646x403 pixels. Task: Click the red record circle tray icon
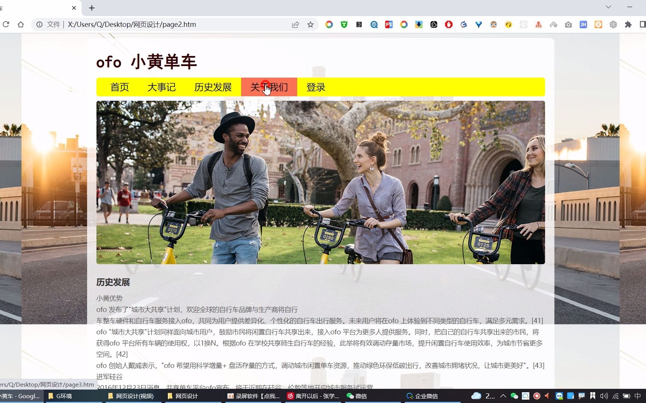[x=537, y=396]
